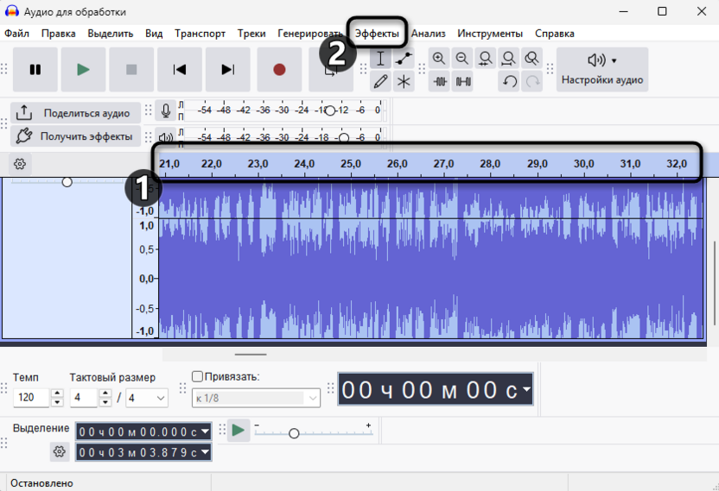Screen dimensions: 719x491
Task: Open the Анализ menu
Action: pos(429,34)
